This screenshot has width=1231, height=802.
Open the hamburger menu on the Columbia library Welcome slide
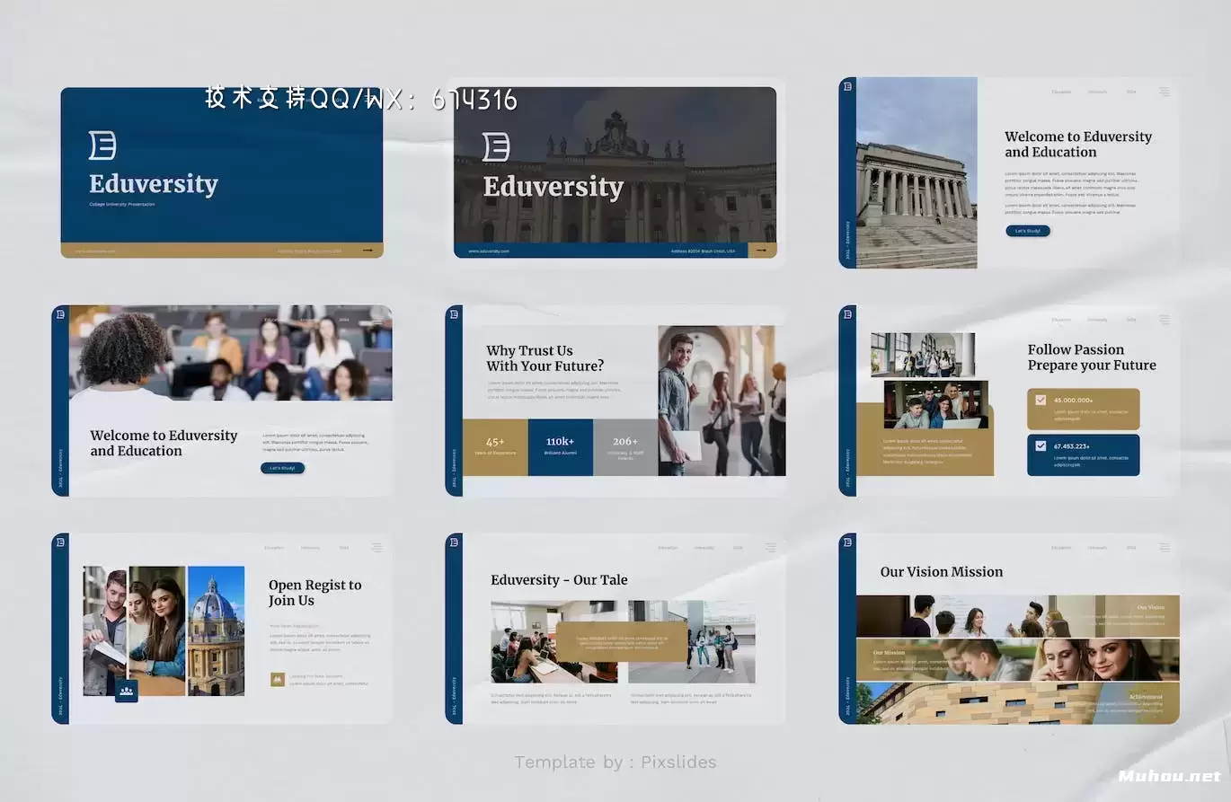(1165, 92)
